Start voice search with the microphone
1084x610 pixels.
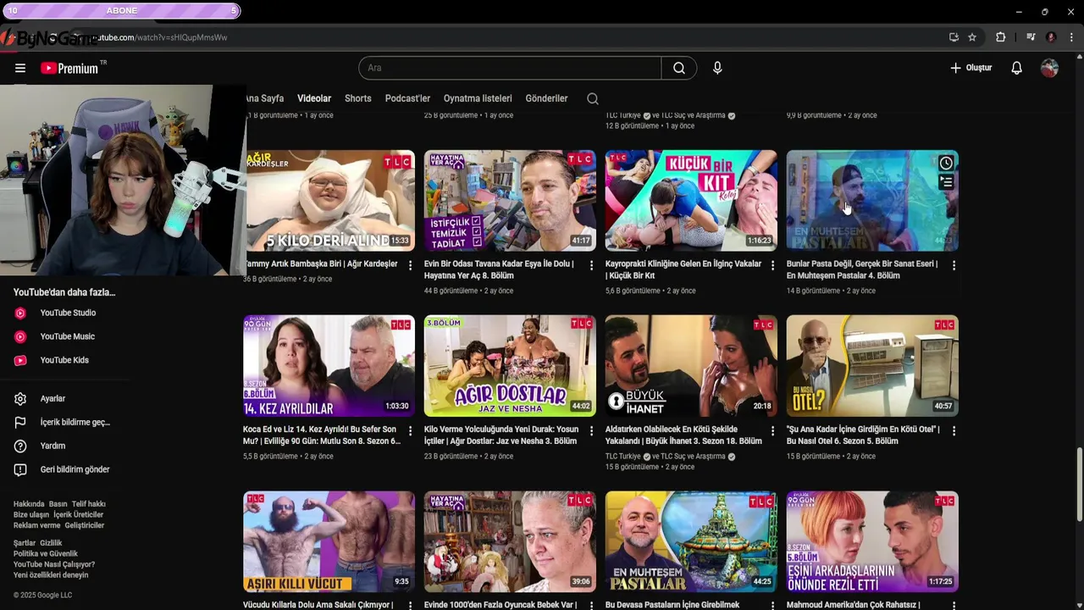[717, 68]
